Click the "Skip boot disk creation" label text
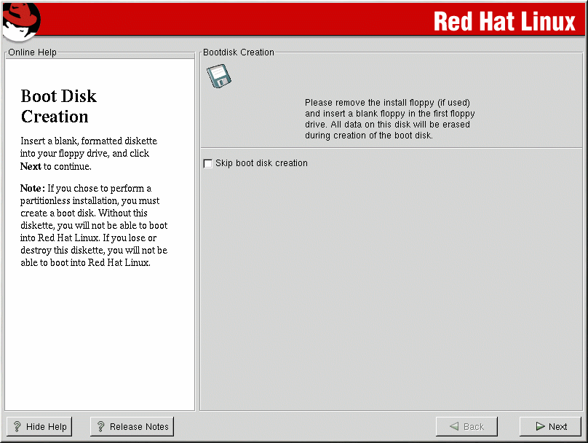Viewport: 588px width, 443px height. tap(261, 163)
